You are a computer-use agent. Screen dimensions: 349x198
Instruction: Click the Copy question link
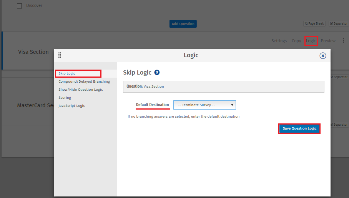[296, 41]
